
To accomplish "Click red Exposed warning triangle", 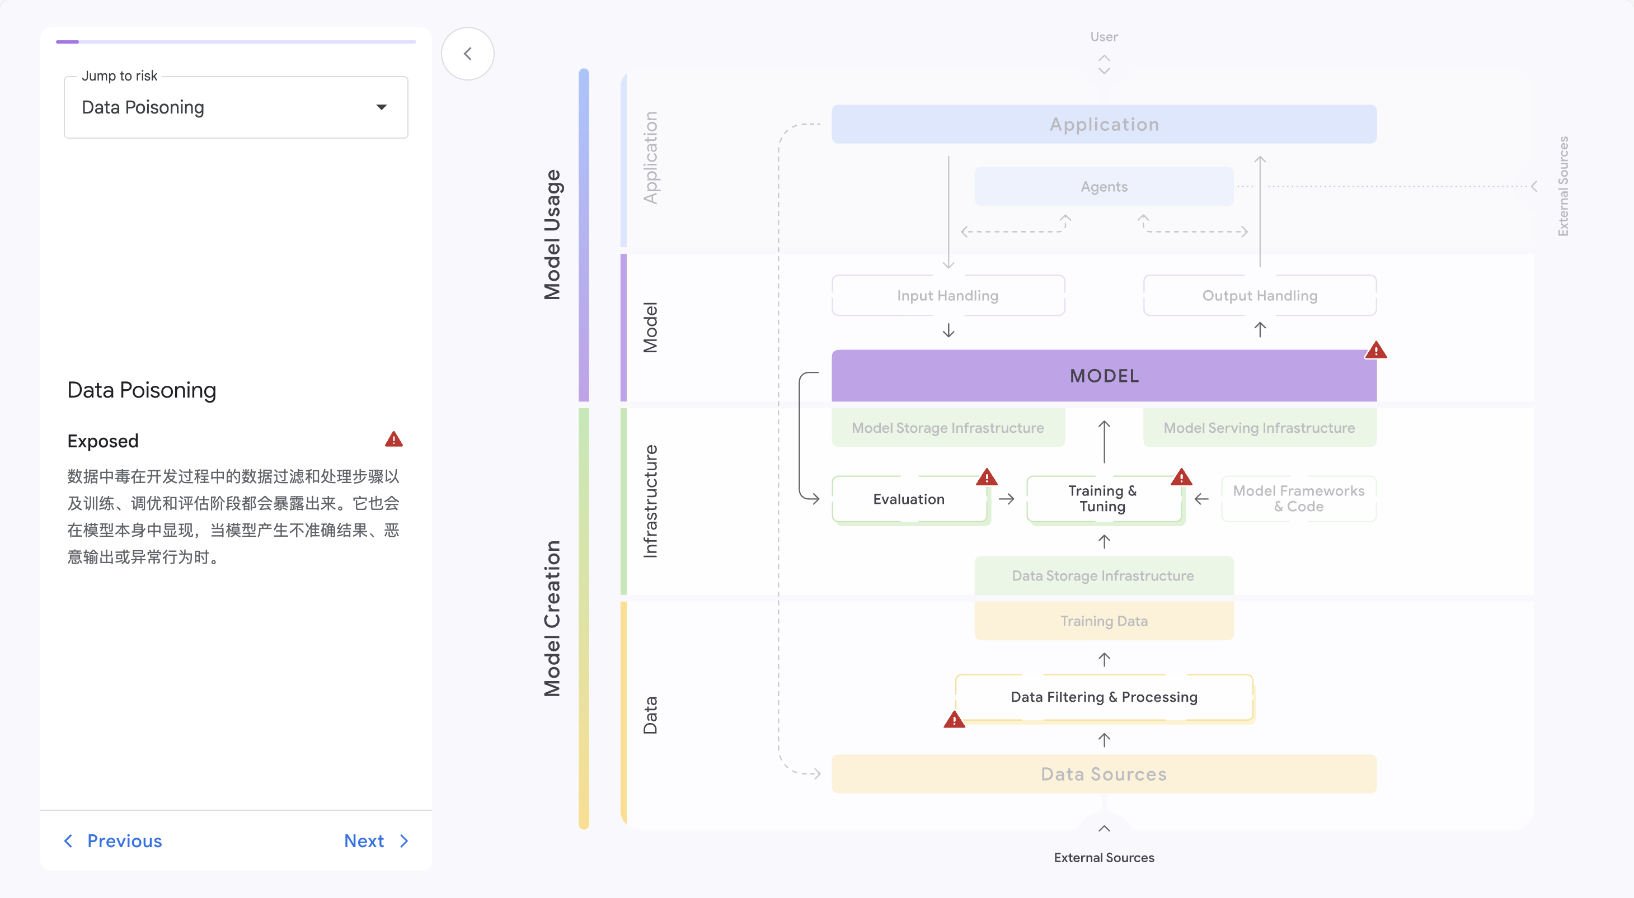I will point(394,440).
